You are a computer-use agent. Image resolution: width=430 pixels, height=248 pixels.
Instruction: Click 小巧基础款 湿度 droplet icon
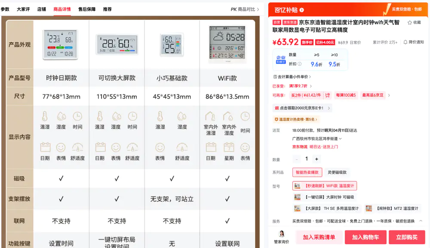pyautogui.click(x=182, y=116)
